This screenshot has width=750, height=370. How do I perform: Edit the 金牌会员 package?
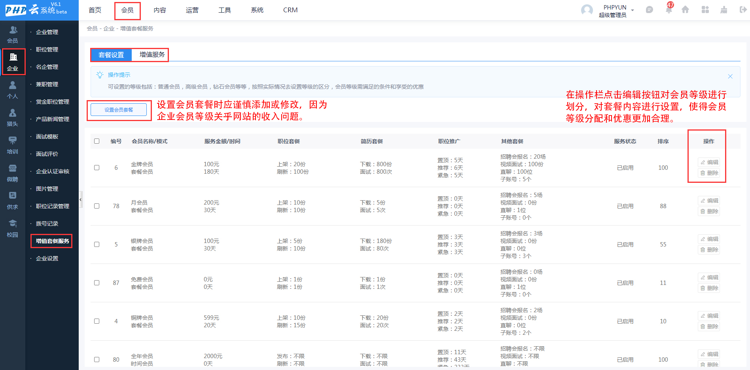point(709,162)
